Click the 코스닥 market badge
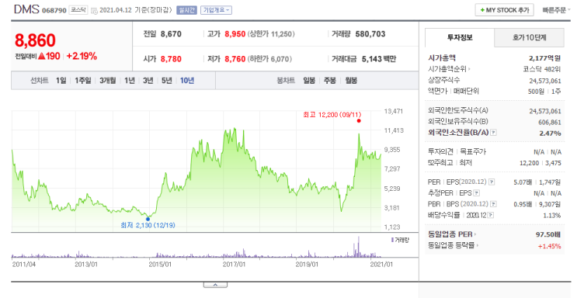The image size is (577, 298). (x=78, y=10)
